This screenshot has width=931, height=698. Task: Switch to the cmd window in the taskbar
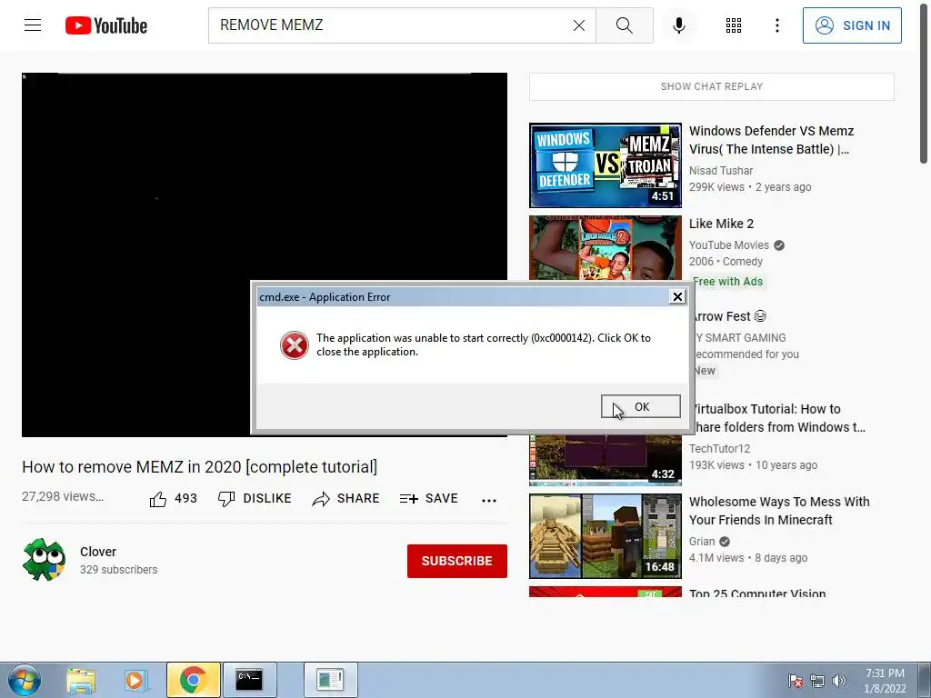point(249,680)
